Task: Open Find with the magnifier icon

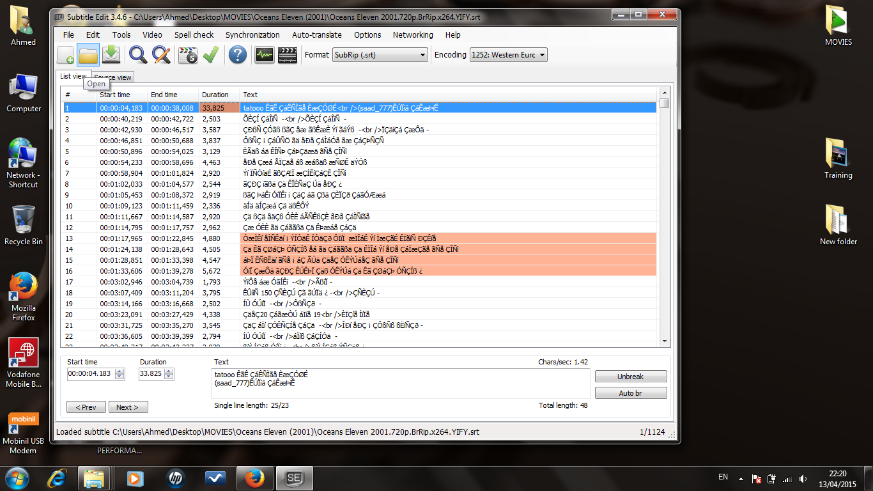Action: coord(137,55)
